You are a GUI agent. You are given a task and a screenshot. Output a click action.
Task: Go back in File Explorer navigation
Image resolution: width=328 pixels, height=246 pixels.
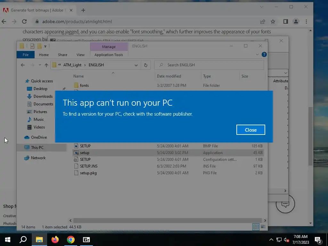pyautogui.click(x=23, y=65)
